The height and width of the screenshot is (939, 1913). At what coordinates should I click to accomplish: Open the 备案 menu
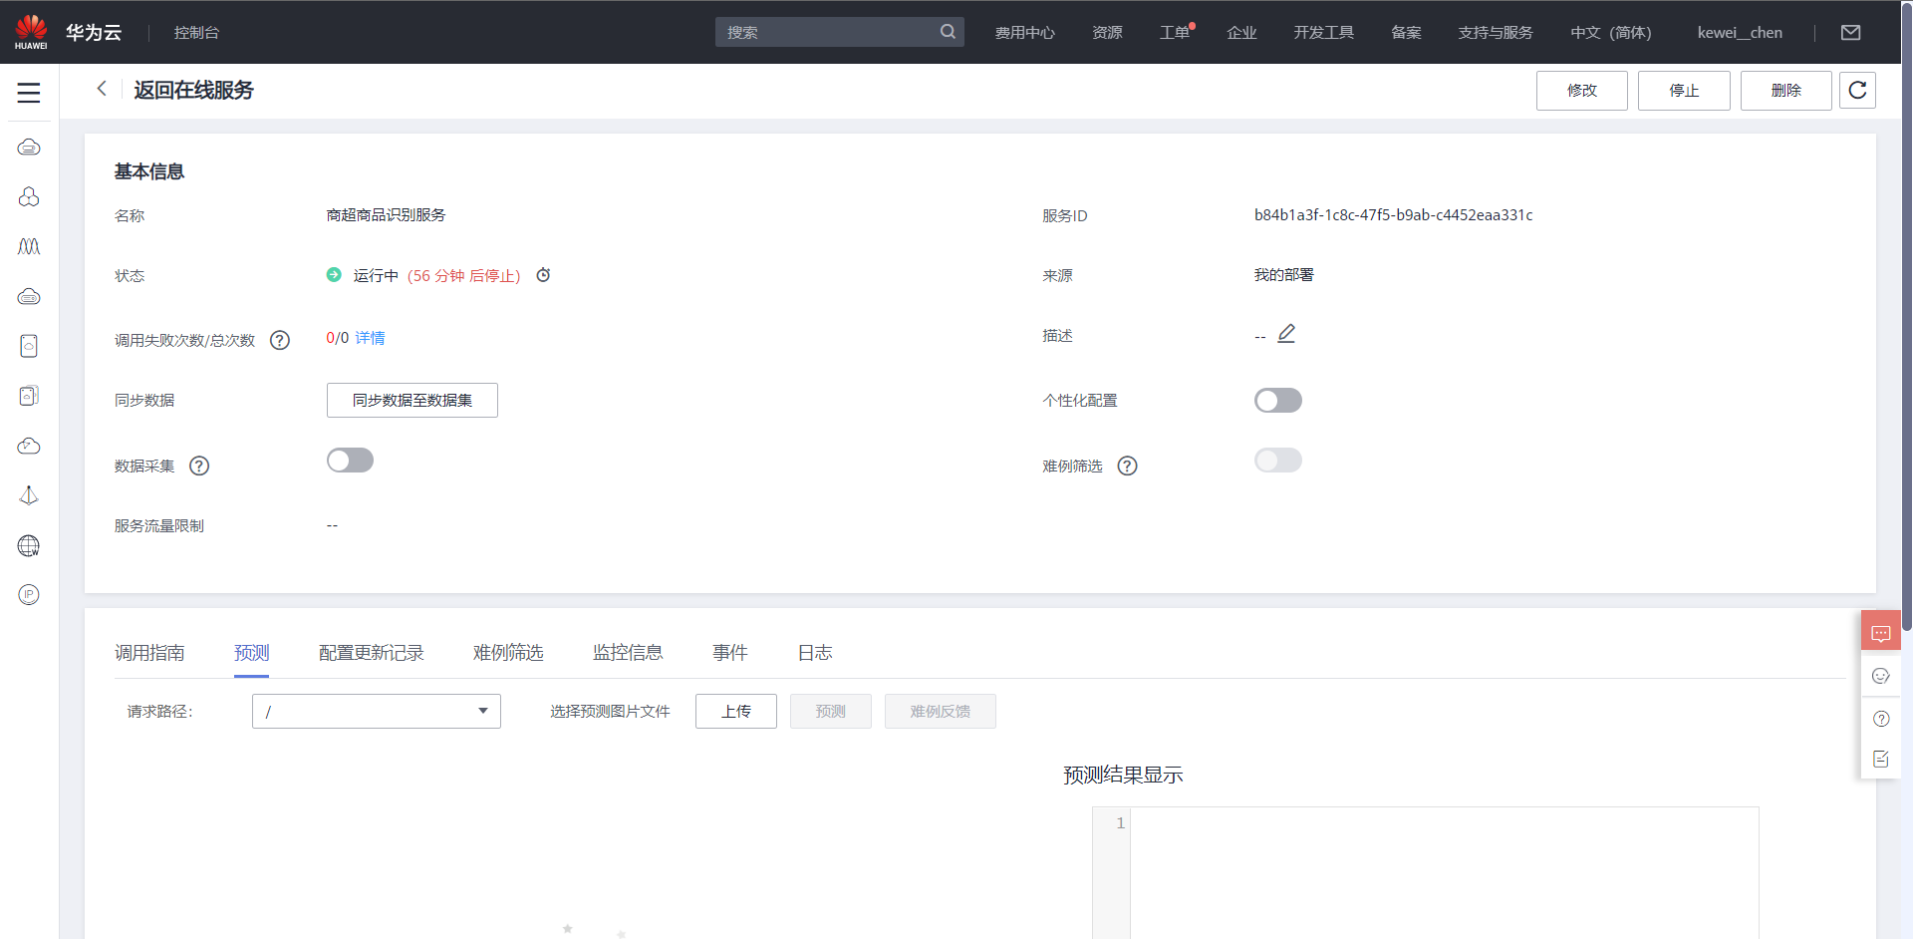pos(1406,33)
